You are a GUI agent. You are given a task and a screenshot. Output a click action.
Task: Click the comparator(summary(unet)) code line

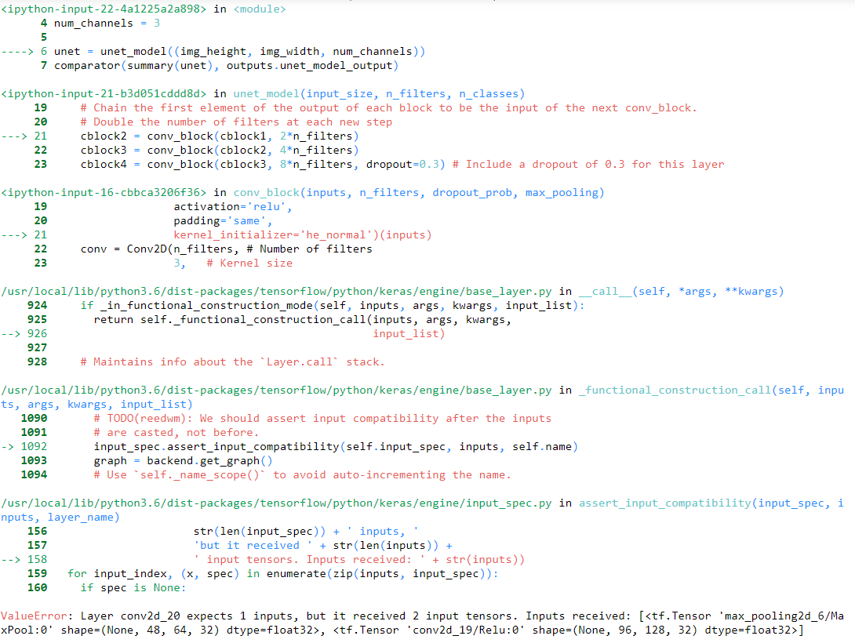[226, 65]
